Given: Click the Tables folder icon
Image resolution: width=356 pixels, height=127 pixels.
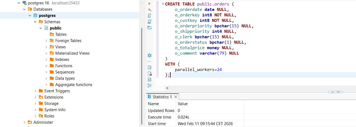Looking at the screenshot, I should coord(52,34).
